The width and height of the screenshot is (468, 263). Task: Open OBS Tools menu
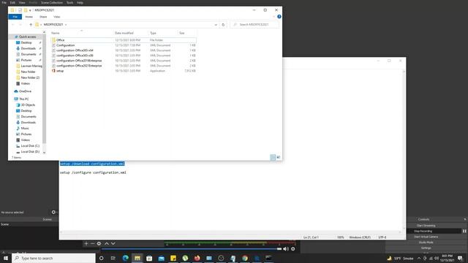[x=70, y=2]
